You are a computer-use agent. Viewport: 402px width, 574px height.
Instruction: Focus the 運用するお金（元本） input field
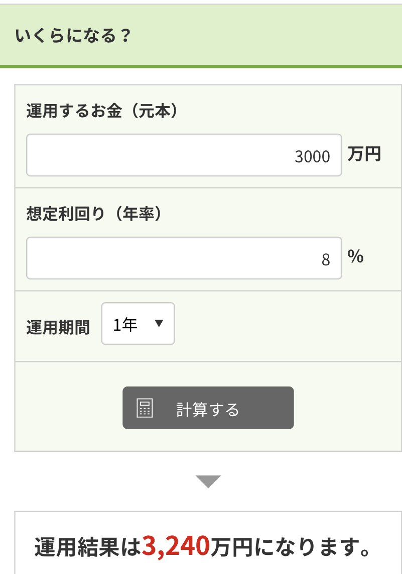[184, 155]
